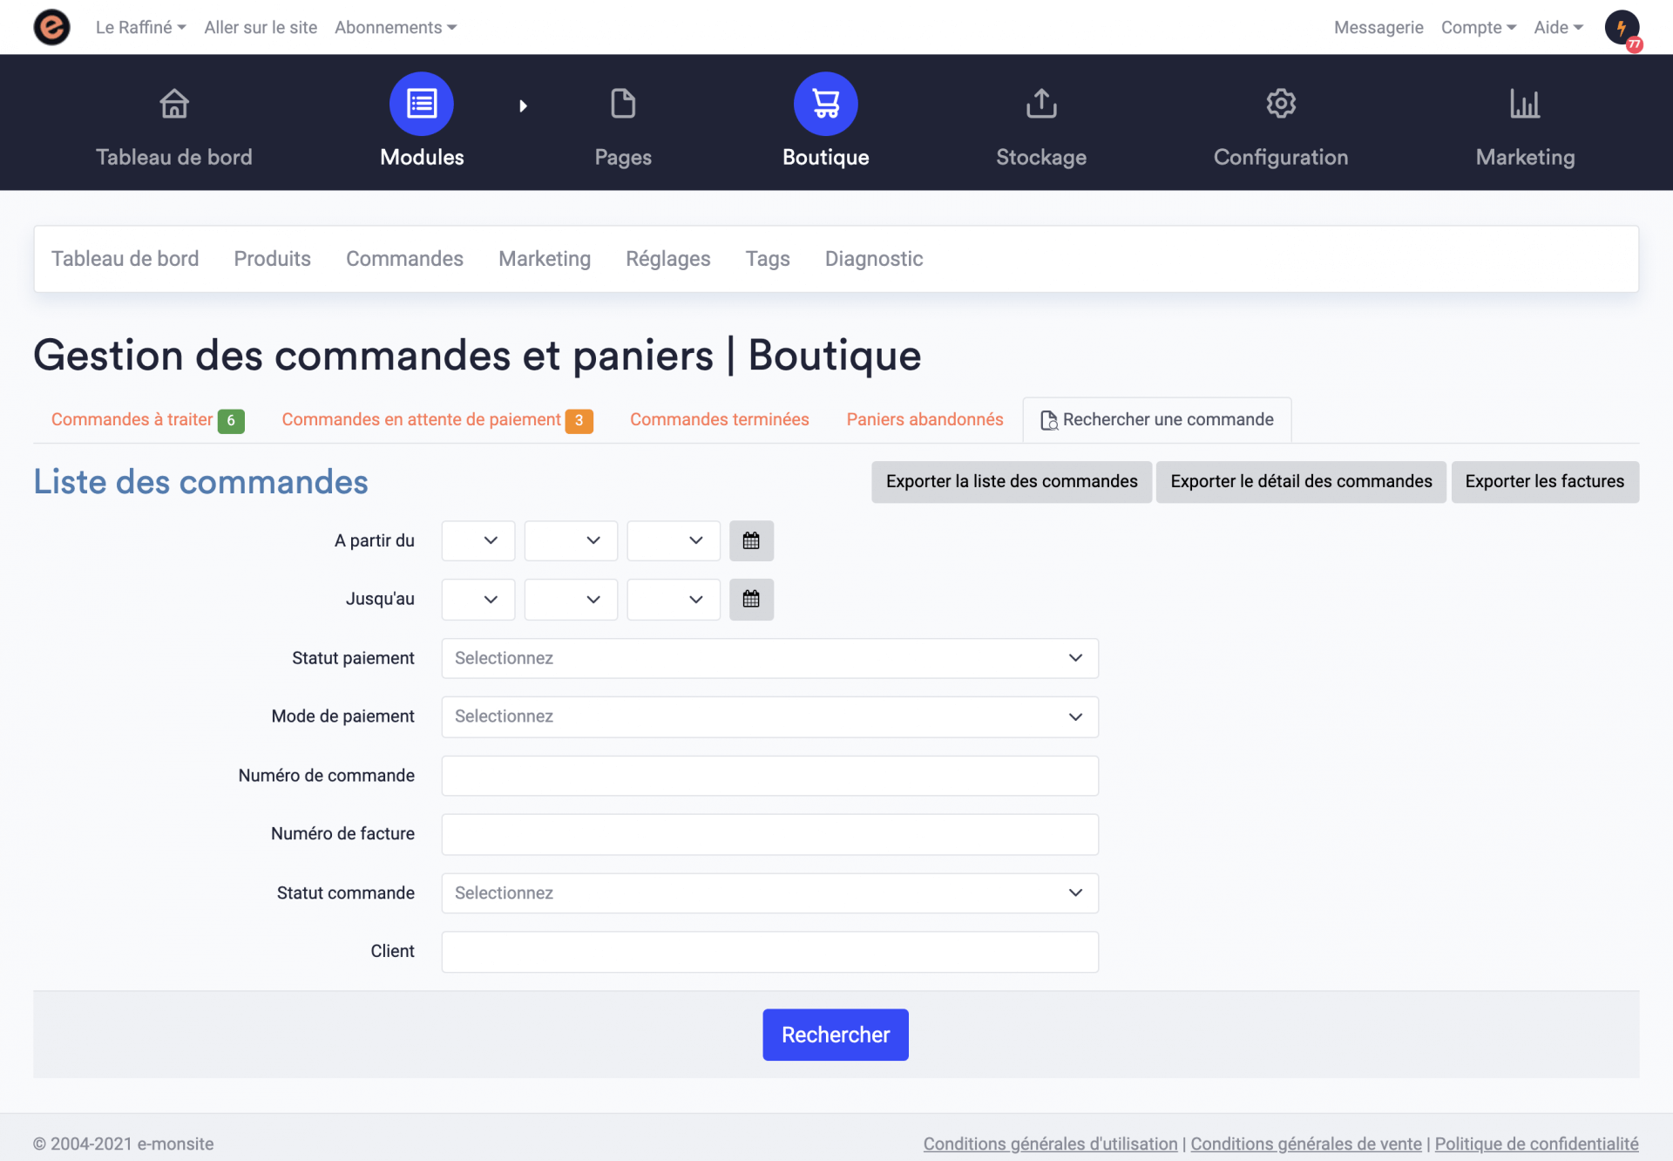This screenshot has height=1161, width=1673.
Task: Switch to Commandes terminées tab
Action: (720, 419)
